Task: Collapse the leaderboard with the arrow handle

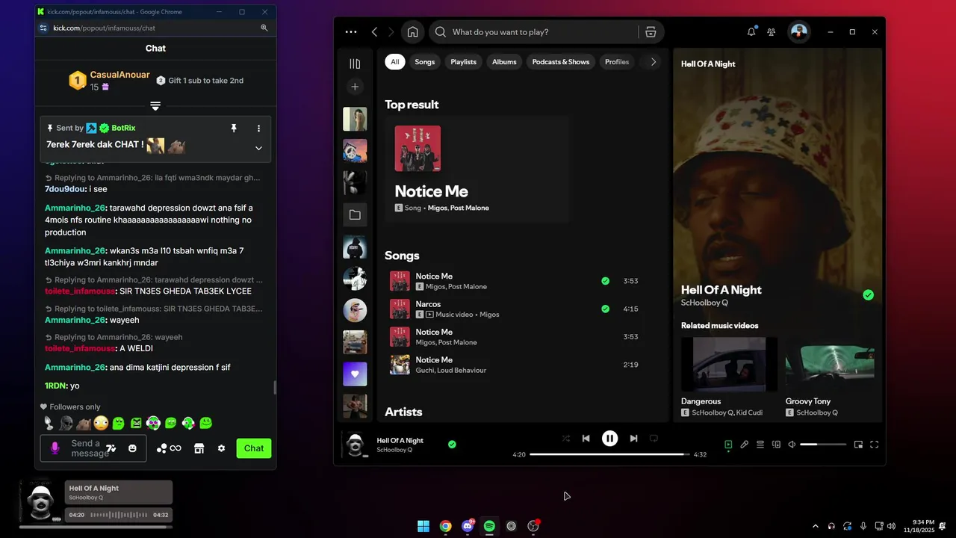Action: (x=155, y=106)
